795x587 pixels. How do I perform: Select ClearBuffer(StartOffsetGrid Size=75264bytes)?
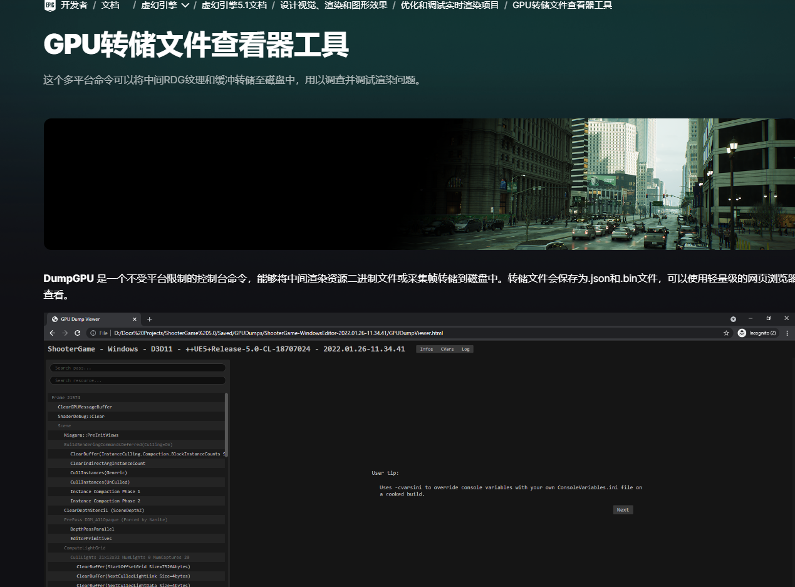point(136,566)
